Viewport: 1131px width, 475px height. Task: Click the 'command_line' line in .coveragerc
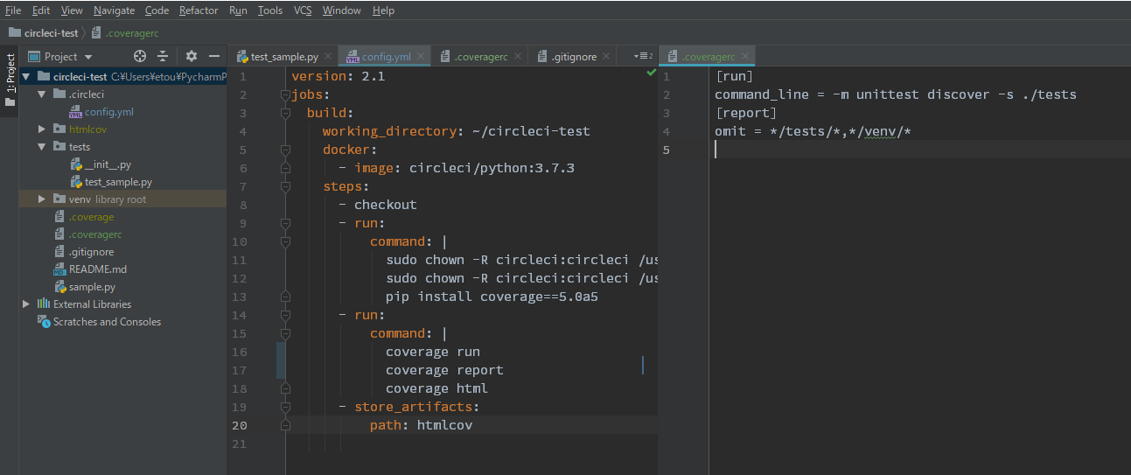(x=896, y=94)
